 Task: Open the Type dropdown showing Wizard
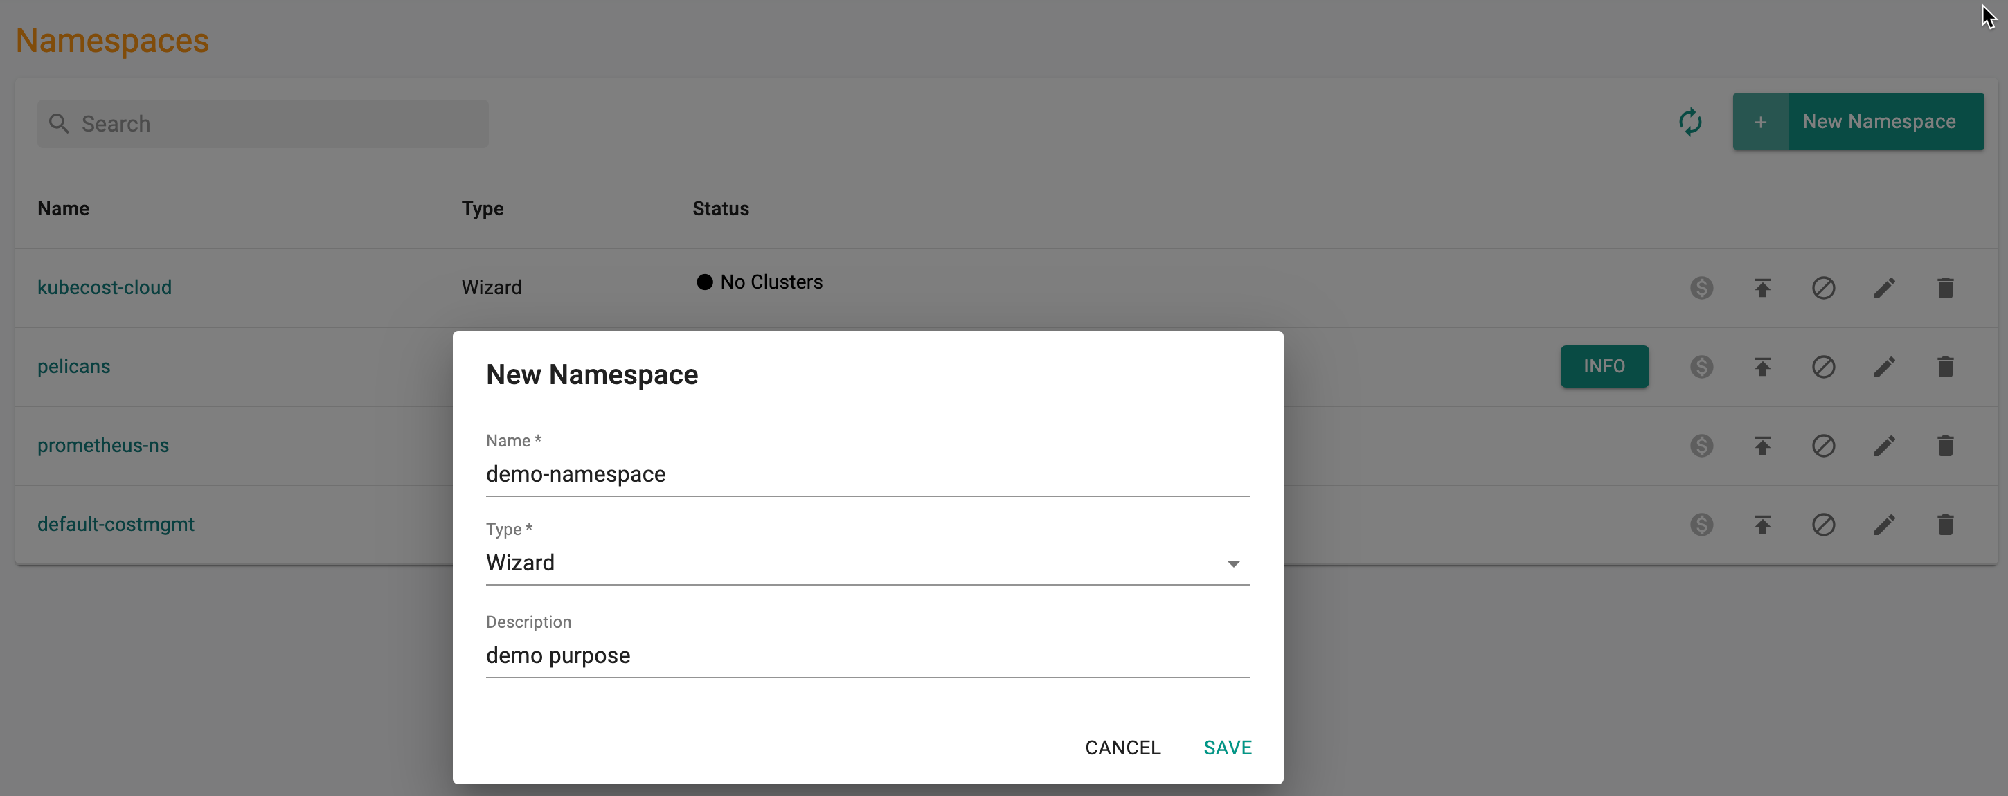pos(868,563)
